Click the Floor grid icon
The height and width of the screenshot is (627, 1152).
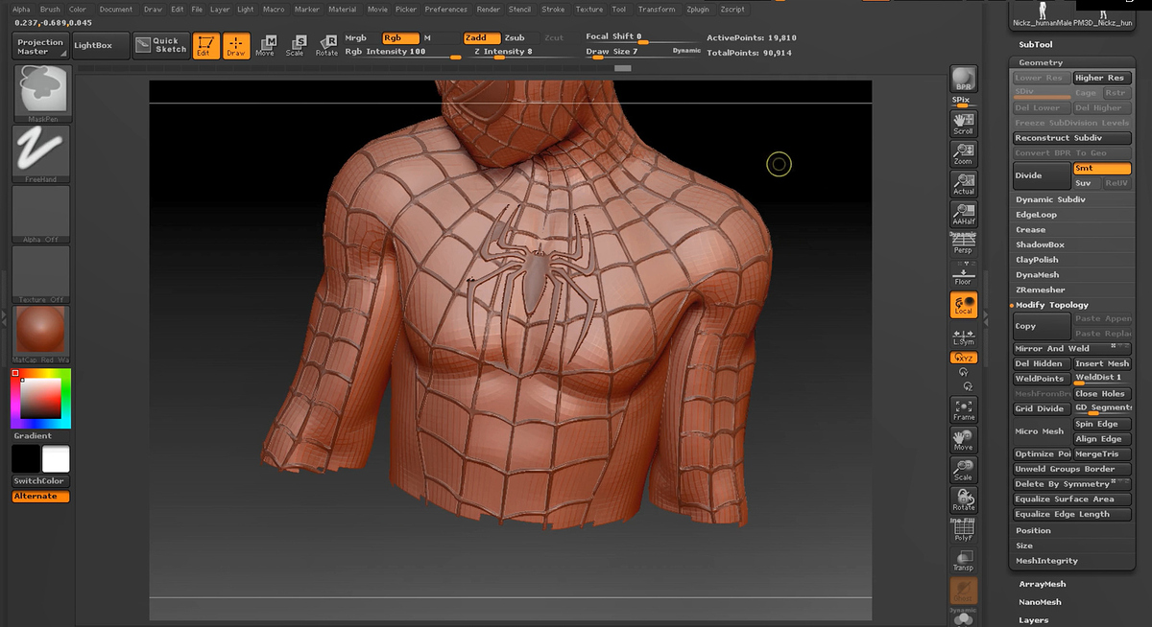[964, 274]
